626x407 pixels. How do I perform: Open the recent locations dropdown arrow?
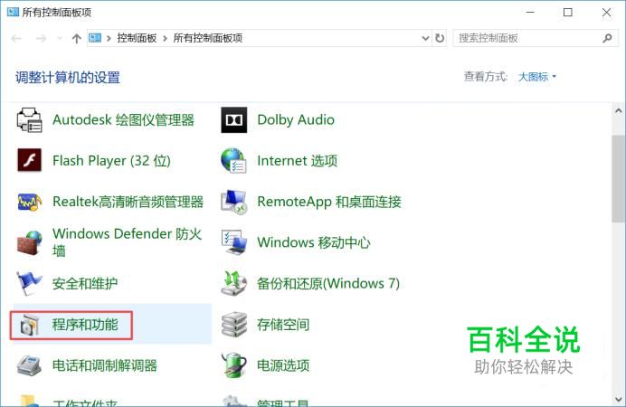(60, 38)
